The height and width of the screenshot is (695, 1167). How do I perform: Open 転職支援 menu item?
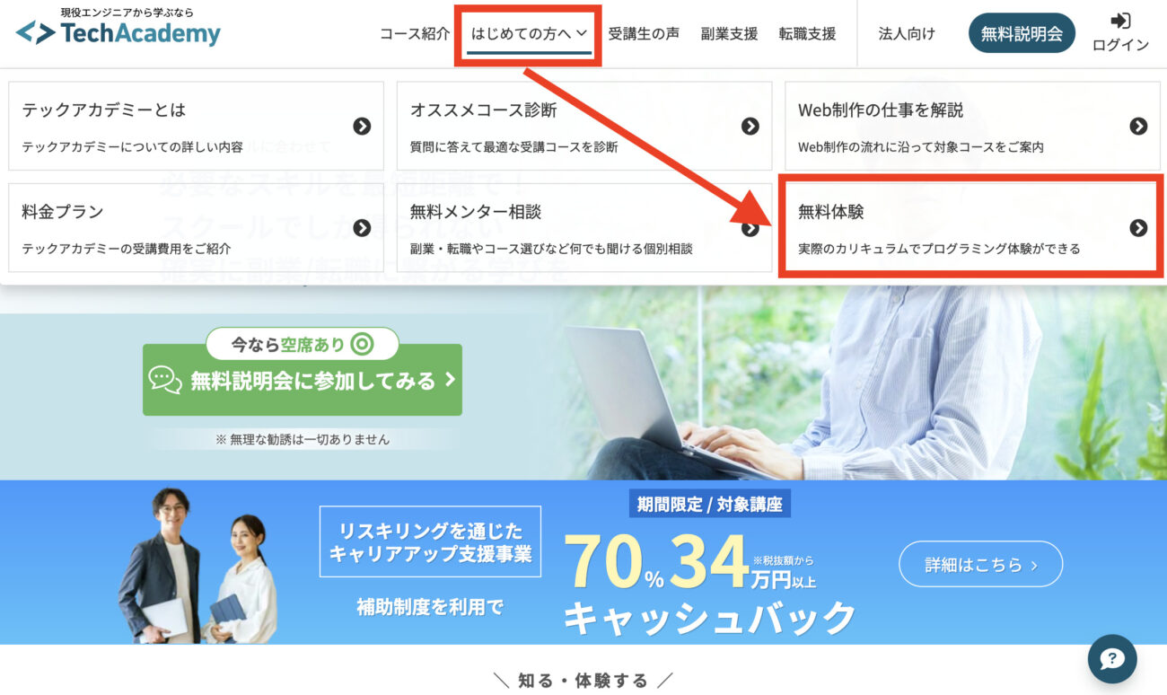807,34
